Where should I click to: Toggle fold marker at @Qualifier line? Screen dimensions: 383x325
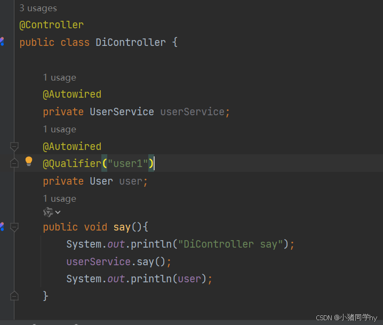(14, 163)
